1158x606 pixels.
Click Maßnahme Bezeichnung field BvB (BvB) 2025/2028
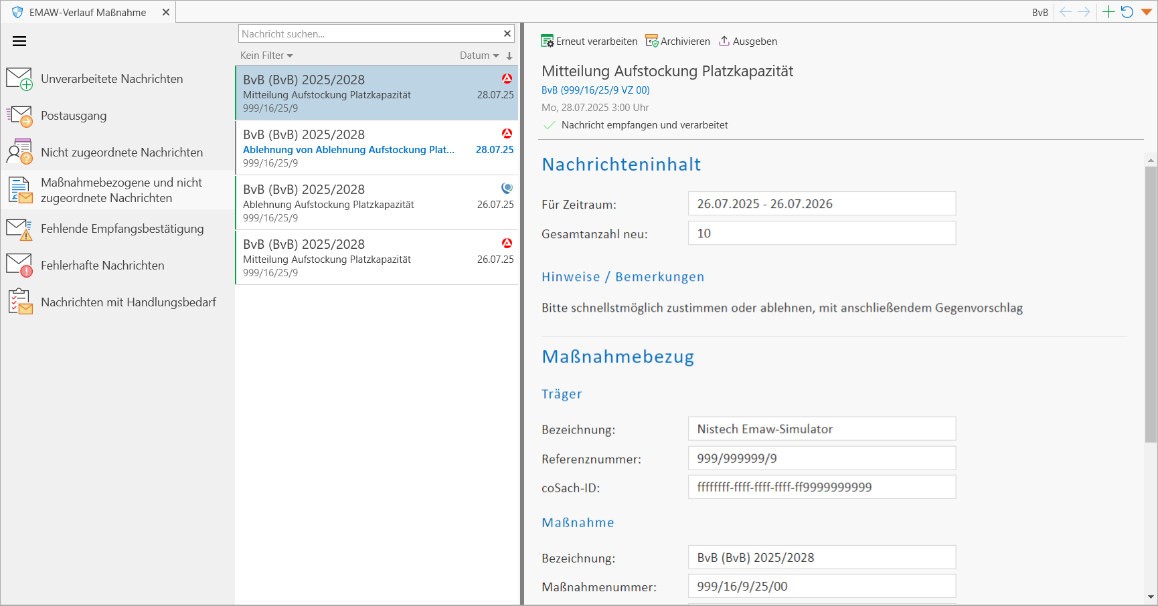pos(822,558)
